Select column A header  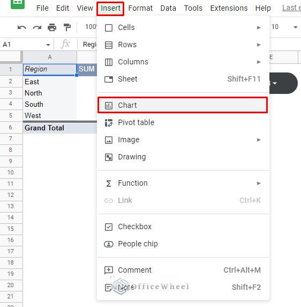[x=50, y=57]
